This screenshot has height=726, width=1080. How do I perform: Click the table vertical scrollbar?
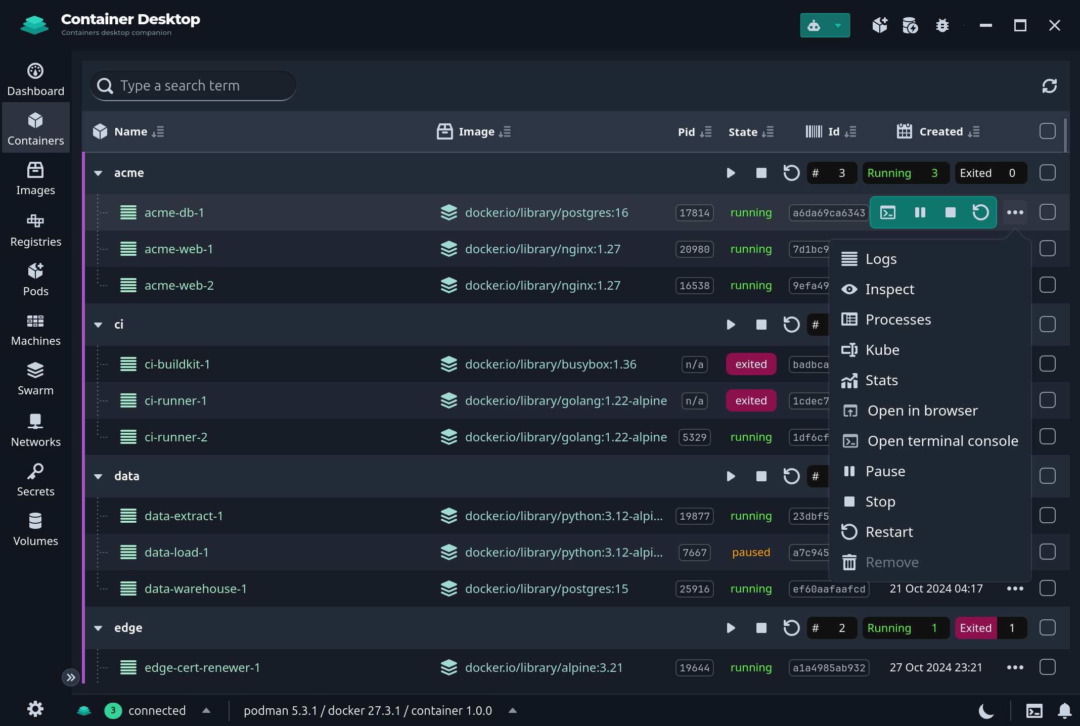click(x=1065, y=134)
